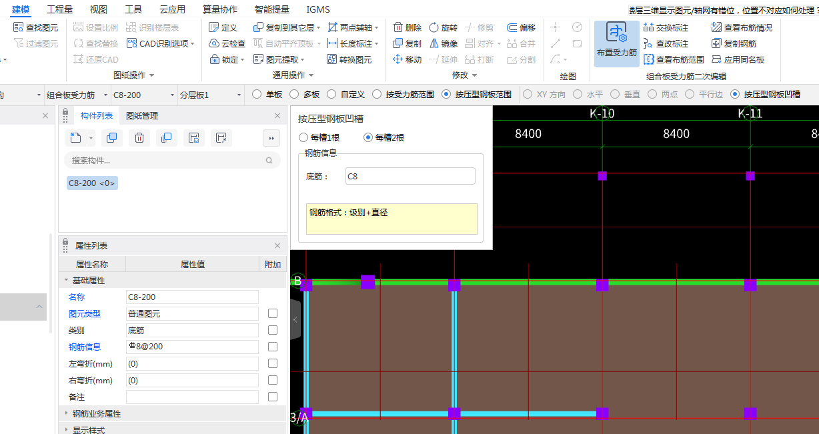
Task: Click the 转换图元 (Convert Element) tool
Action: coord(350,59)
